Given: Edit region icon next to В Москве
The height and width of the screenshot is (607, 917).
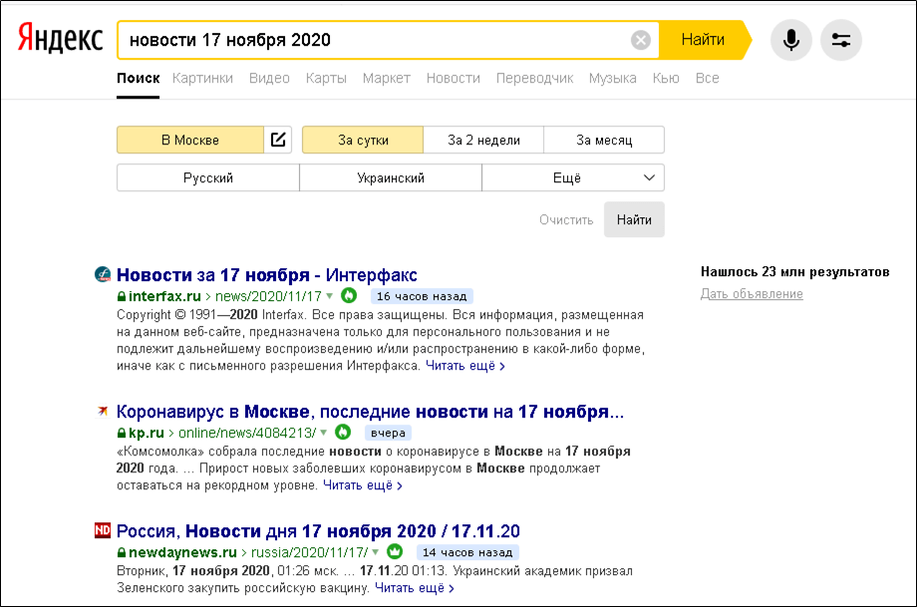Looking at the screenshot, I should click(278, 140).
